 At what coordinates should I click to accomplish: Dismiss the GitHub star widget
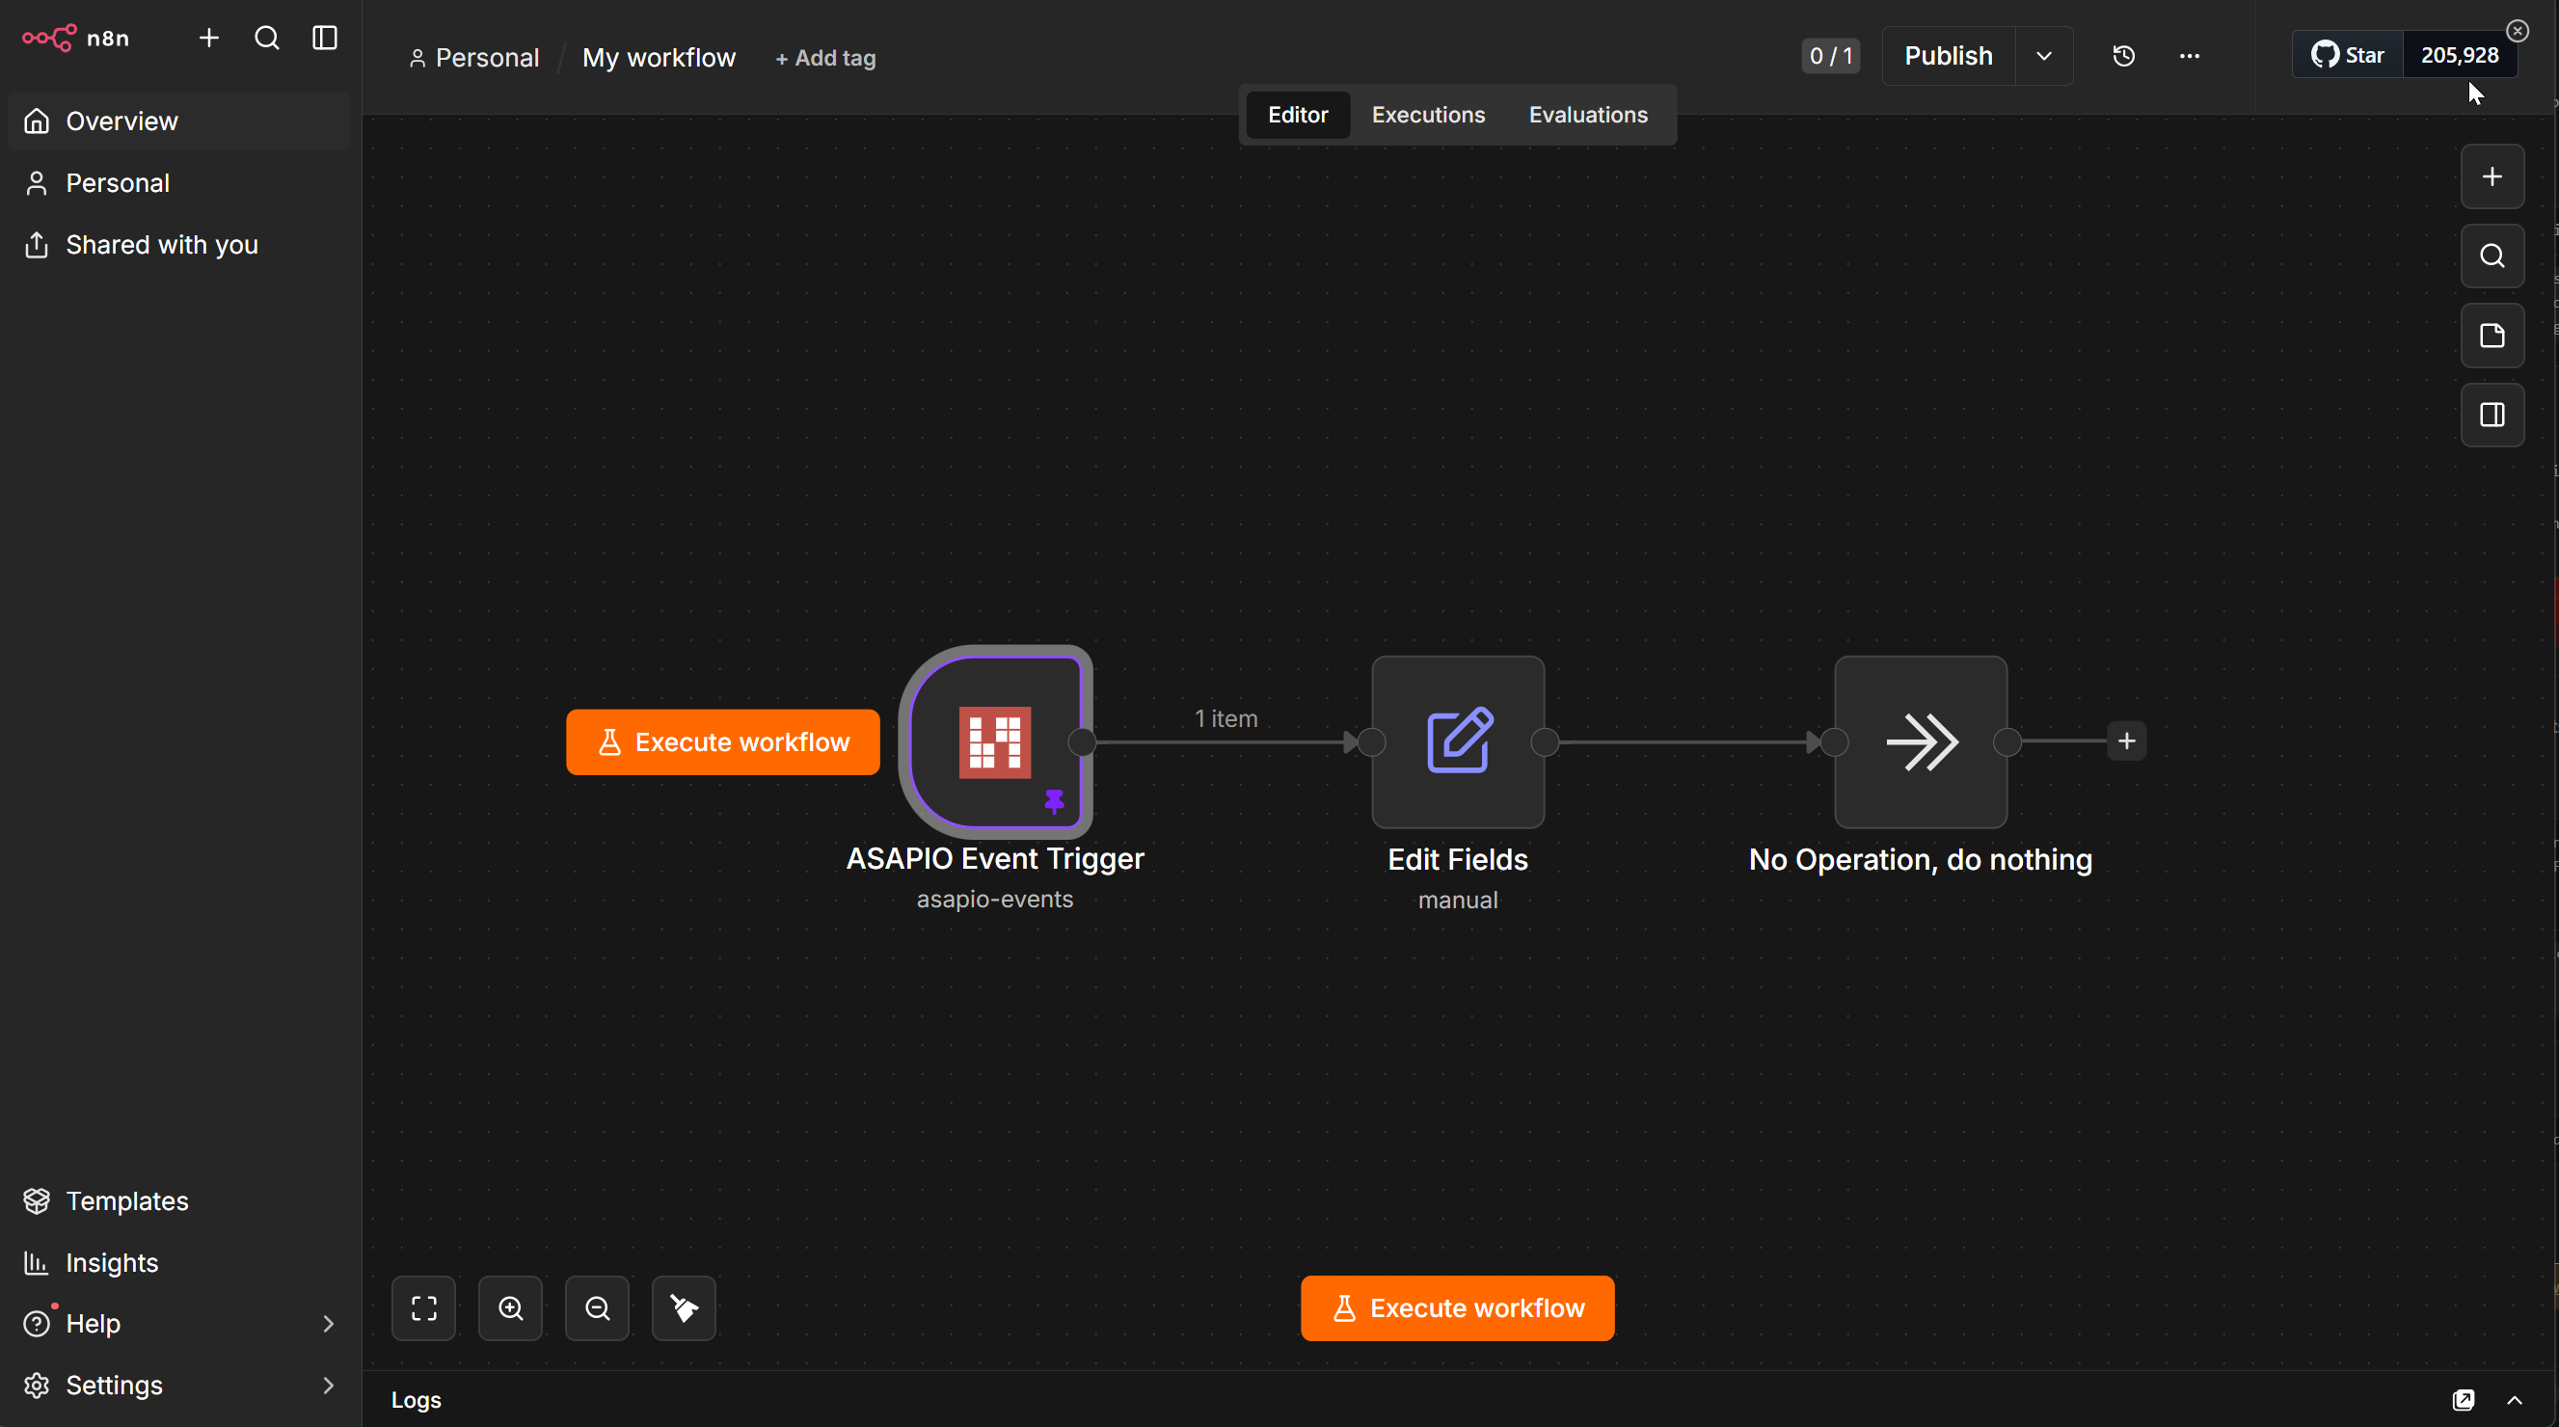coord(2518,31)
